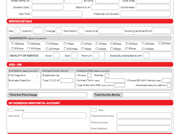Click the Existing Landline/PW # field

click(x=161, y=31)
